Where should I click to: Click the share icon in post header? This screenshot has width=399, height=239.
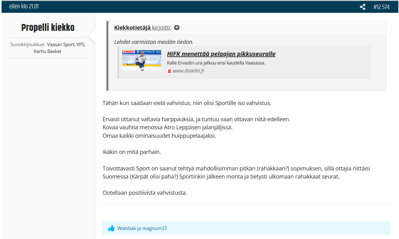click(362, 7)
